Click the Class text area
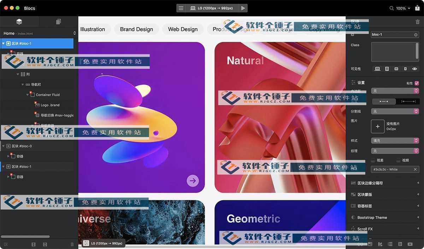Screen dimensions: 424x249 click(x=395, y=52)
